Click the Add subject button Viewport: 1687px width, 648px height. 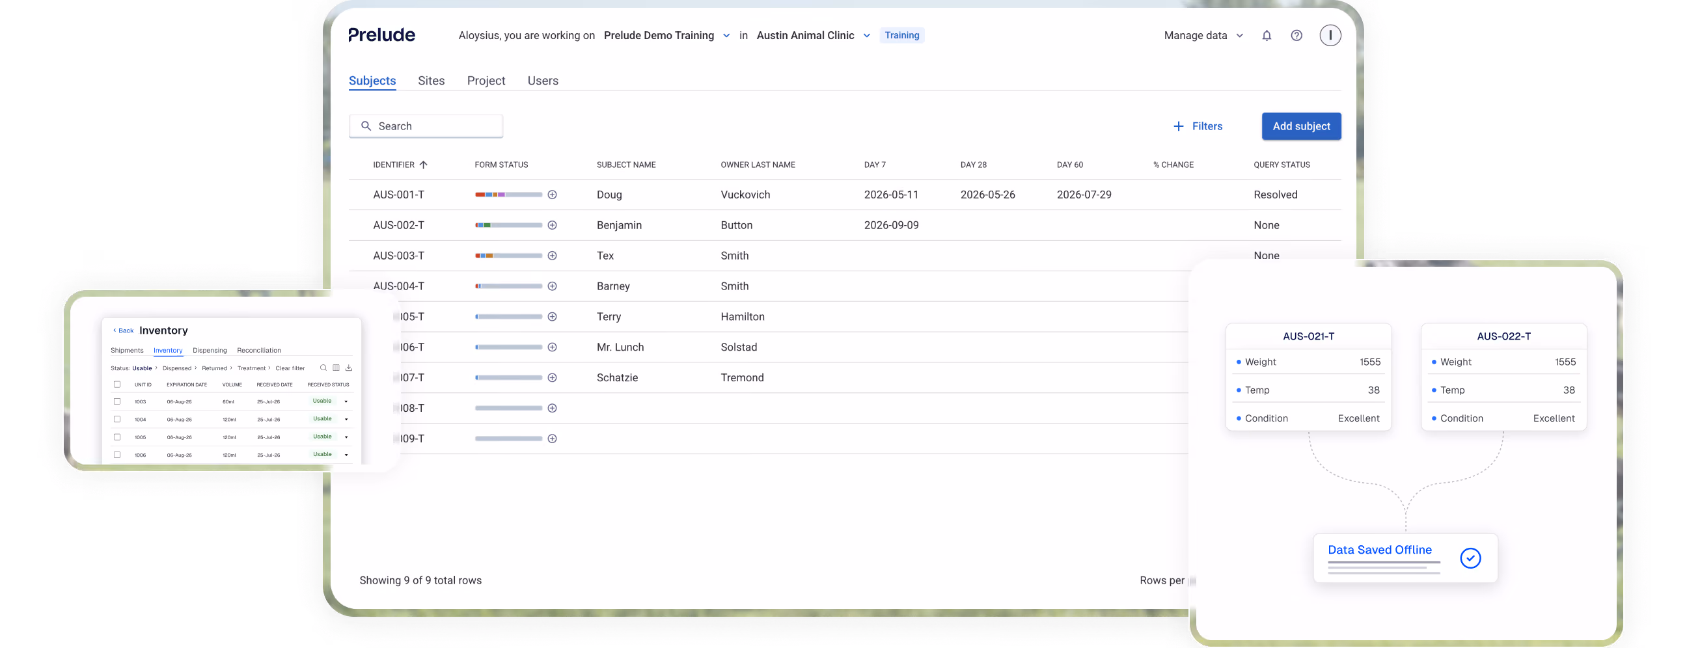click(x=1300, y=126)
